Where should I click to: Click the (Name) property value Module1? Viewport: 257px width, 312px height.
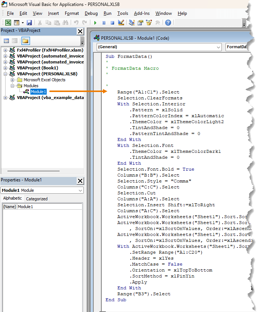pyautogui.click(x=50, y=207)
